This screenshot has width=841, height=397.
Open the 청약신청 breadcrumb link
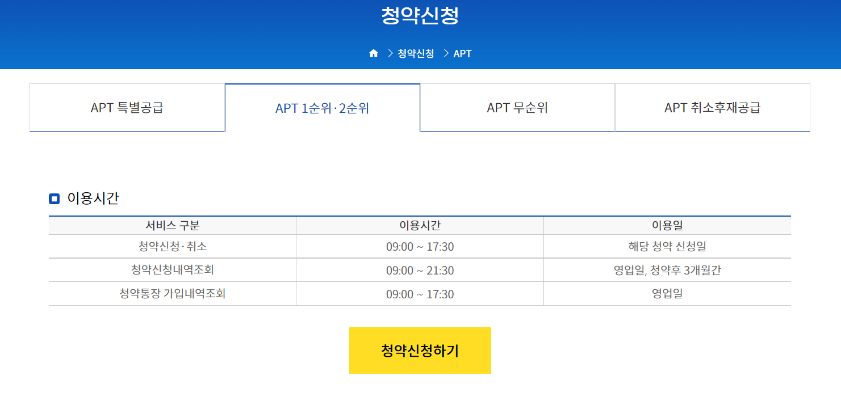416,53
